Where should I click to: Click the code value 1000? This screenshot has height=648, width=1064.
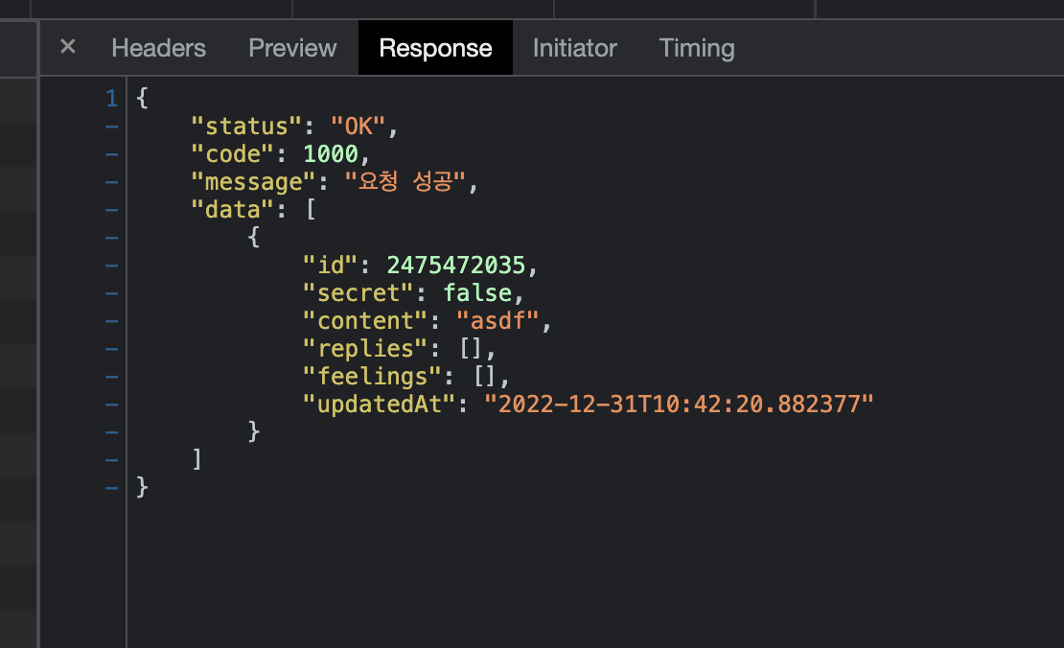331,154
